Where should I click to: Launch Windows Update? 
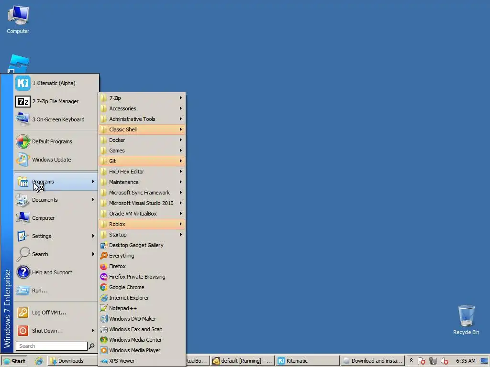[56, 160]
